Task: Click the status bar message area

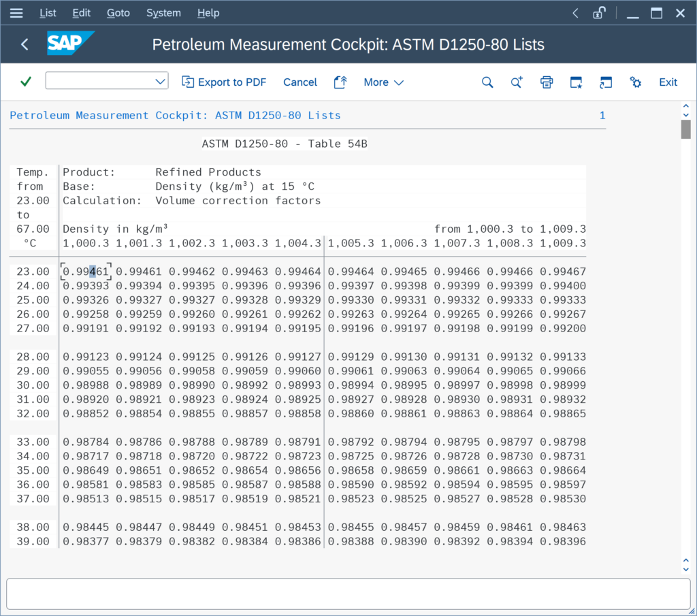Action: coord(348,594)
